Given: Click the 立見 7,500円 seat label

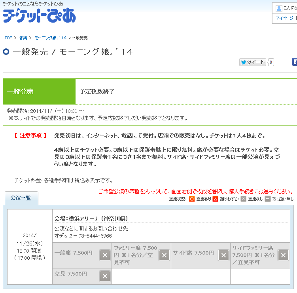Looking at the screenshot, I should click(x=71, y=274).
